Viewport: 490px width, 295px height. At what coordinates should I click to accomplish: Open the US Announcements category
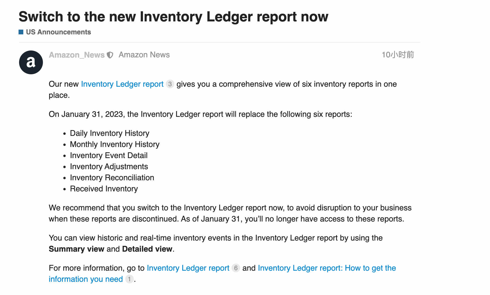(x=58, y=32)
